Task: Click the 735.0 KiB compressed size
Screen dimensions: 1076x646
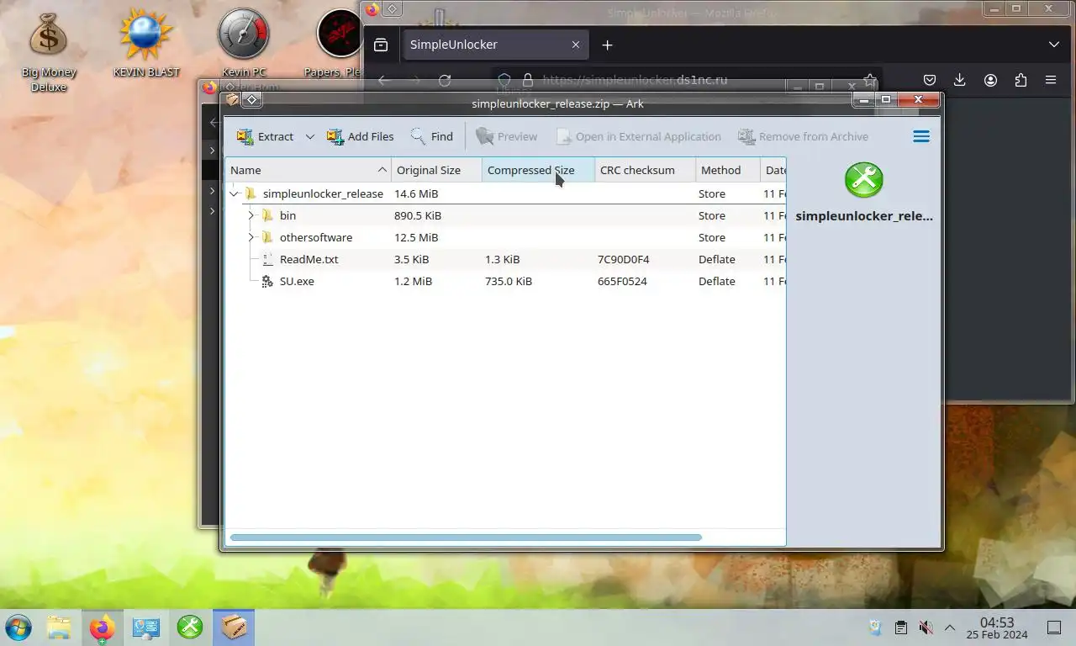Action: [509, 281]
